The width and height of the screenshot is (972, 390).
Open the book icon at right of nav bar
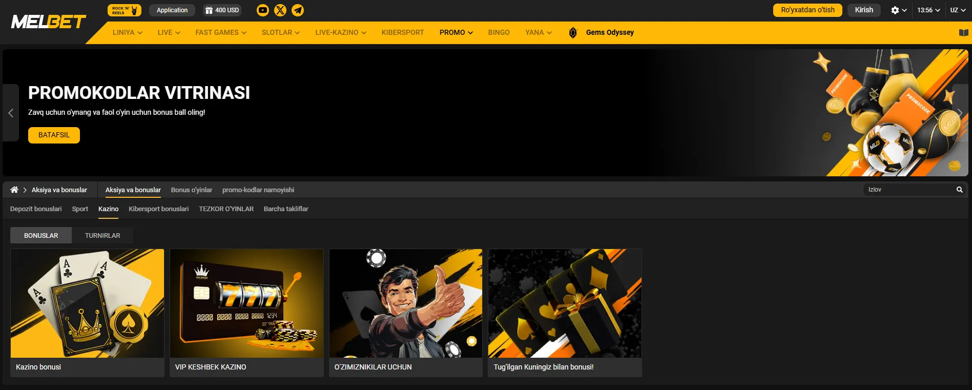click(963, 33)
